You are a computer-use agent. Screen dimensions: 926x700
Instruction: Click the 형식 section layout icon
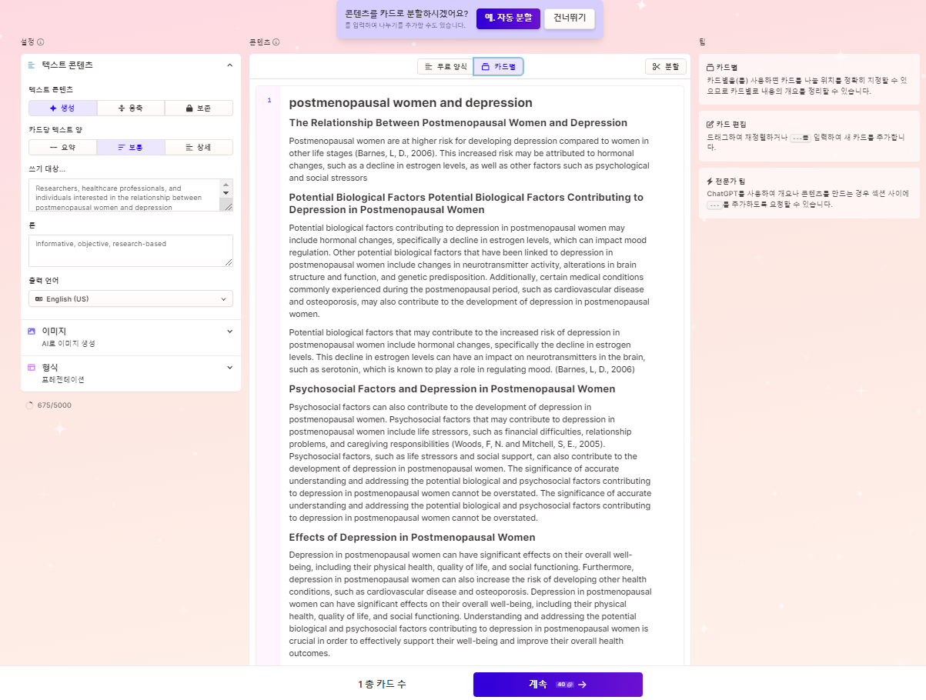(32, 367)
